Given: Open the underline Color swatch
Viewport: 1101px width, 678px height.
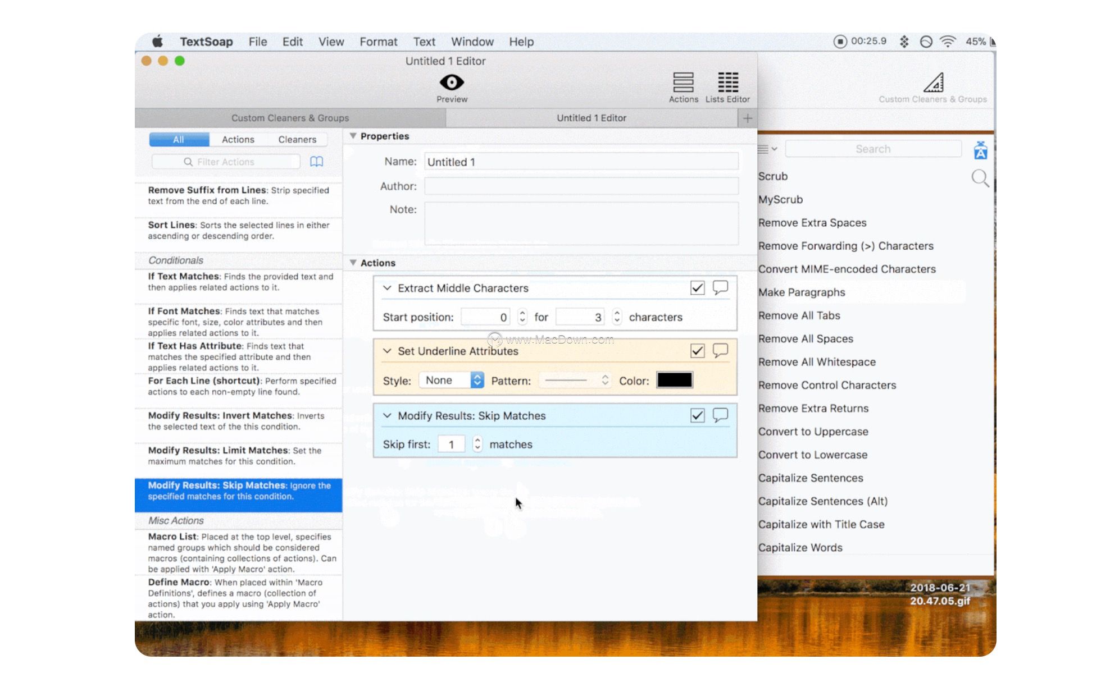Looking at the screenshot, I should [675, 380].
